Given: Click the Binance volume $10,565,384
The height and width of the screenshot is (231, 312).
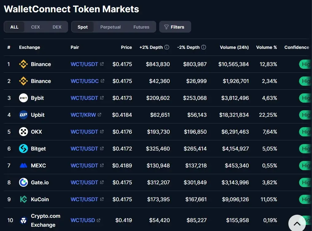Looking at the screenshot, I should click(x=233, y=64).
